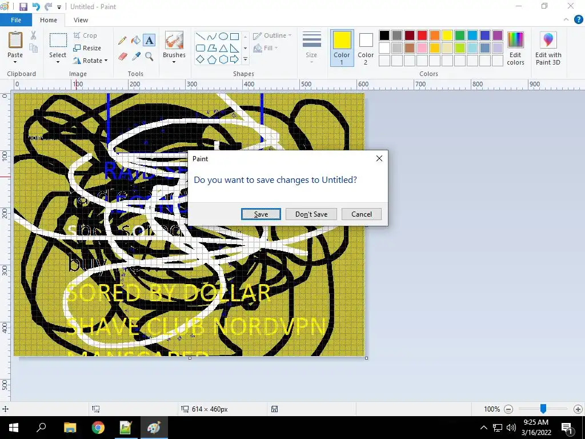This screenshot has height=439, width=585.
Task: Click the Copy icon in Clipboard group
Action: tap(34, 48)
